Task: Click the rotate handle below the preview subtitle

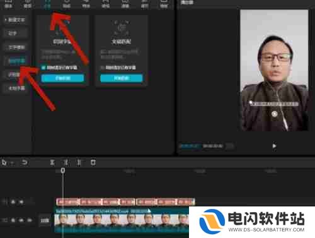Action: (274, 114)
